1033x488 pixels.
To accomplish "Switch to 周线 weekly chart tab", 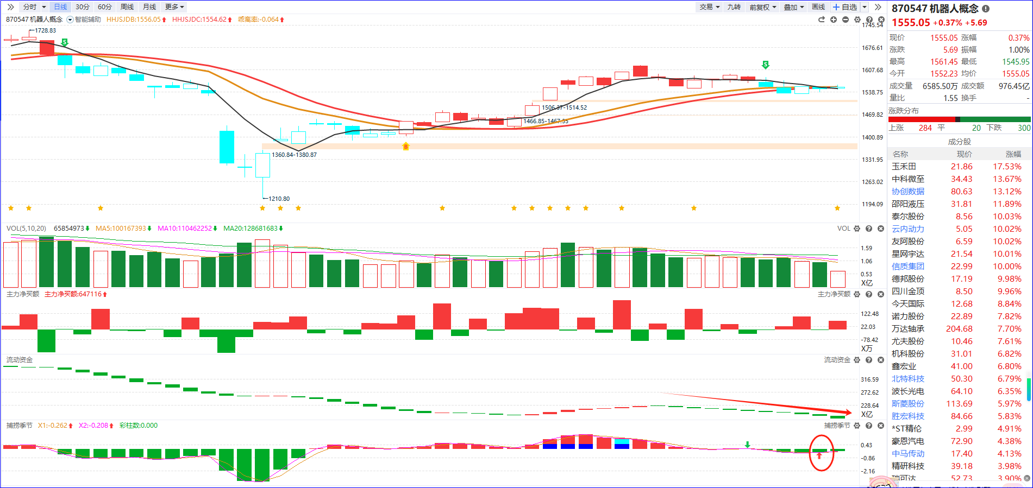I will [x=127, y=7].
